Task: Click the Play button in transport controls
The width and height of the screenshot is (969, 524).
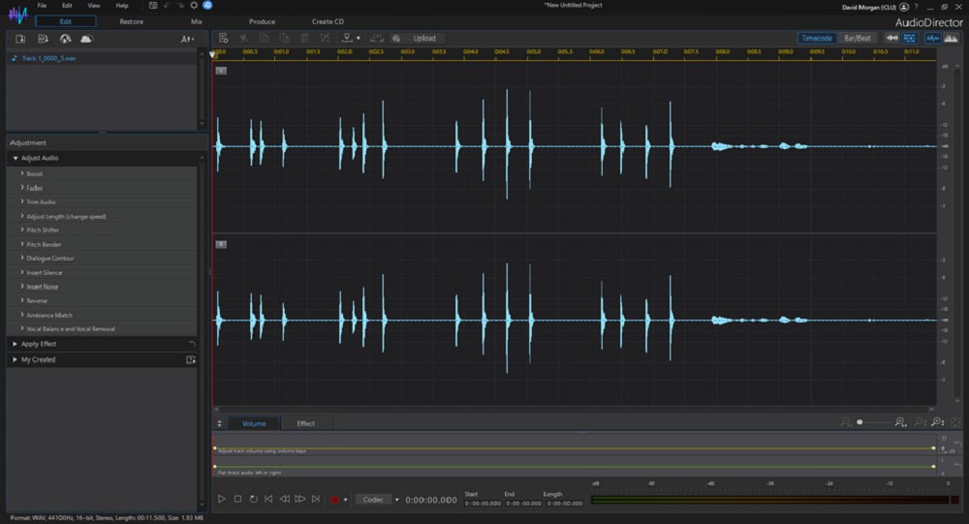Action: point(222,499)
